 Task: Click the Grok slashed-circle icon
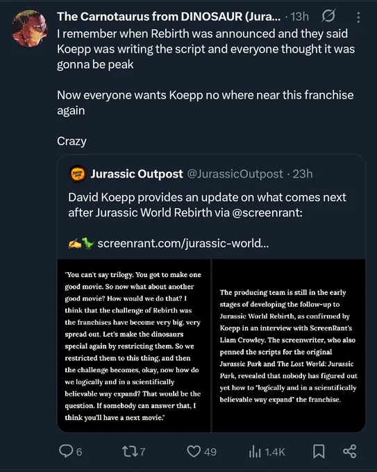pos(328,16)
